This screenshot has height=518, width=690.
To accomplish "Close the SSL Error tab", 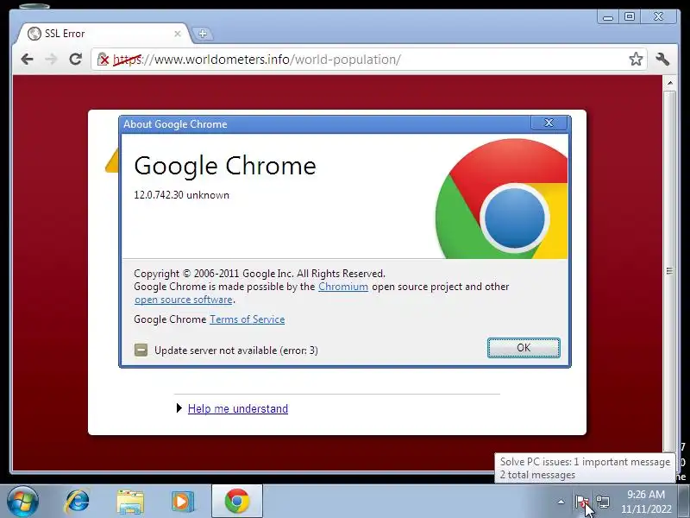I will click(x=178, y=34).
